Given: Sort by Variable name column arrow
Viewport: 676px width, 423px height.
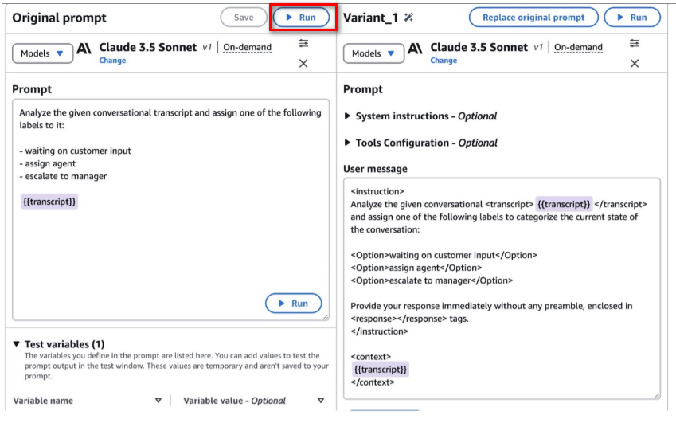Looking at the screenshot, I should point(158,401).
